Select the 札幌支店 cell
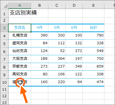The width and height of the screenshot is (115, 105). tap(20, 36)
